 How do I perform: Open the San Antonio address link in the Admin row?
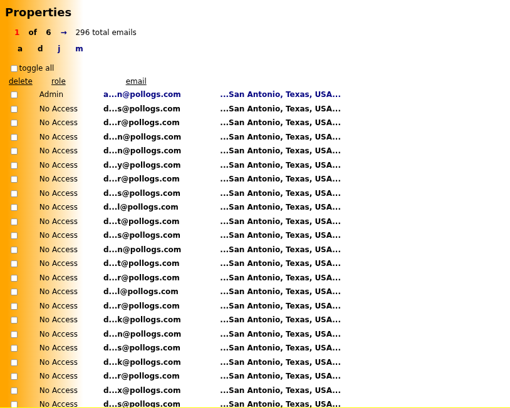[x=280, y=94]
